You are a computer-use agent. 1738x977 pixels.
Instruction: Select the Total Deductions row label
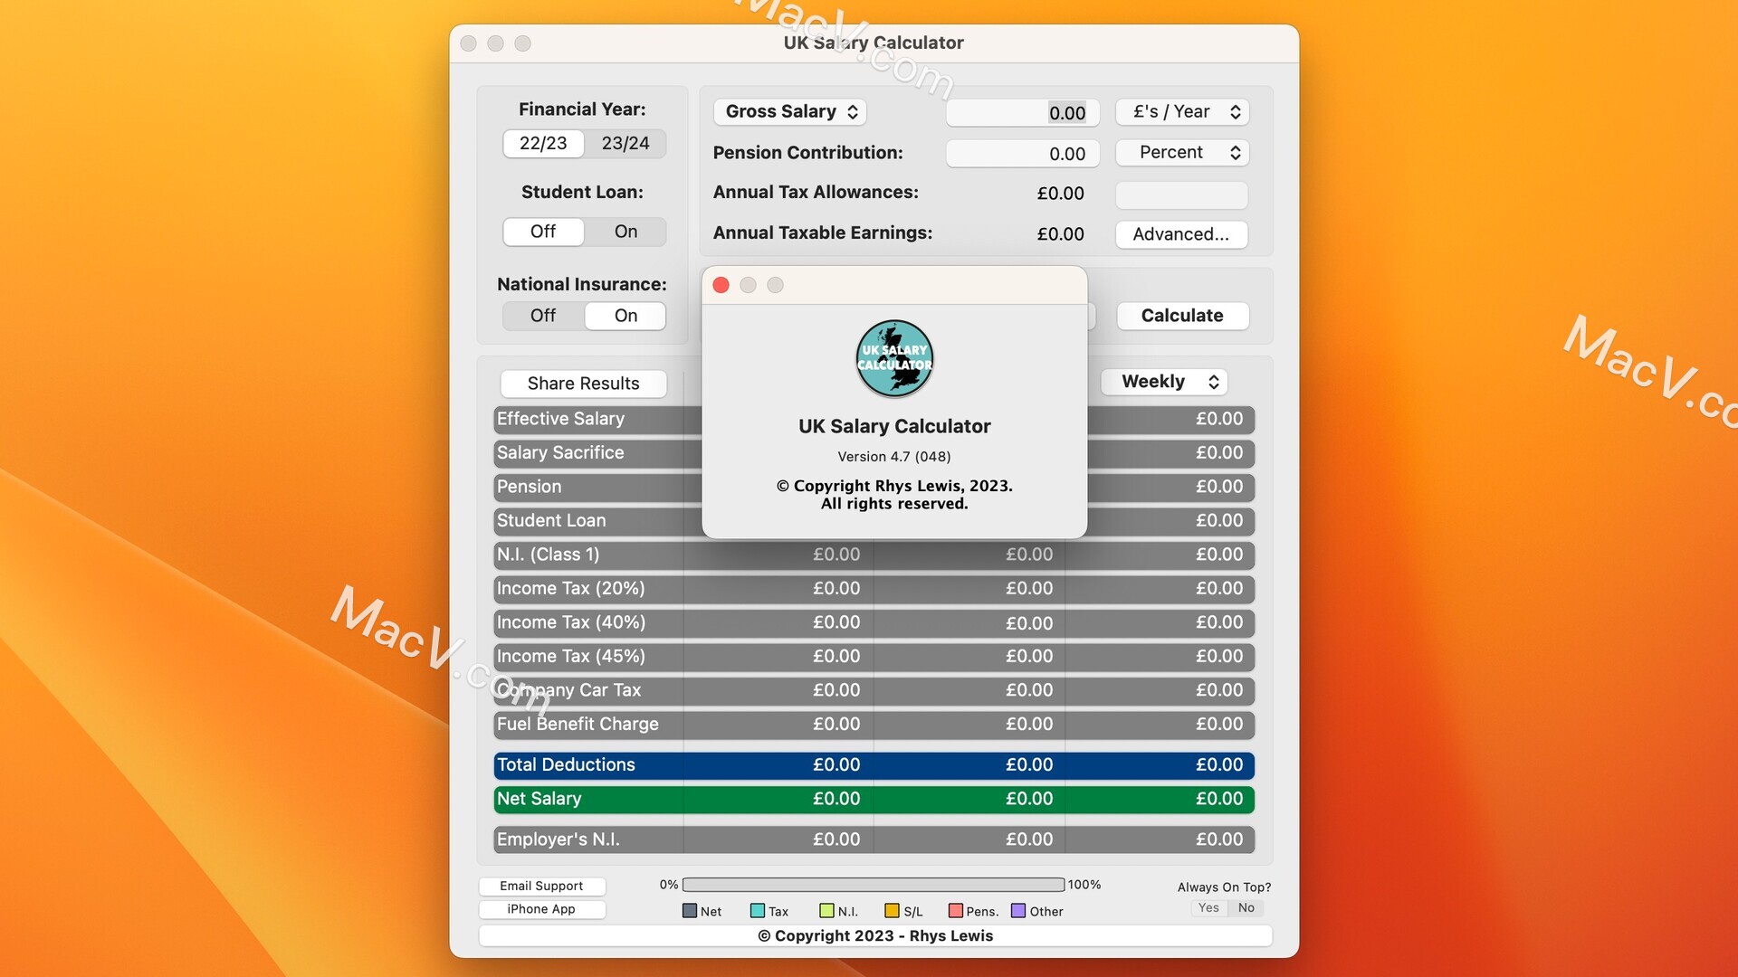566,765
